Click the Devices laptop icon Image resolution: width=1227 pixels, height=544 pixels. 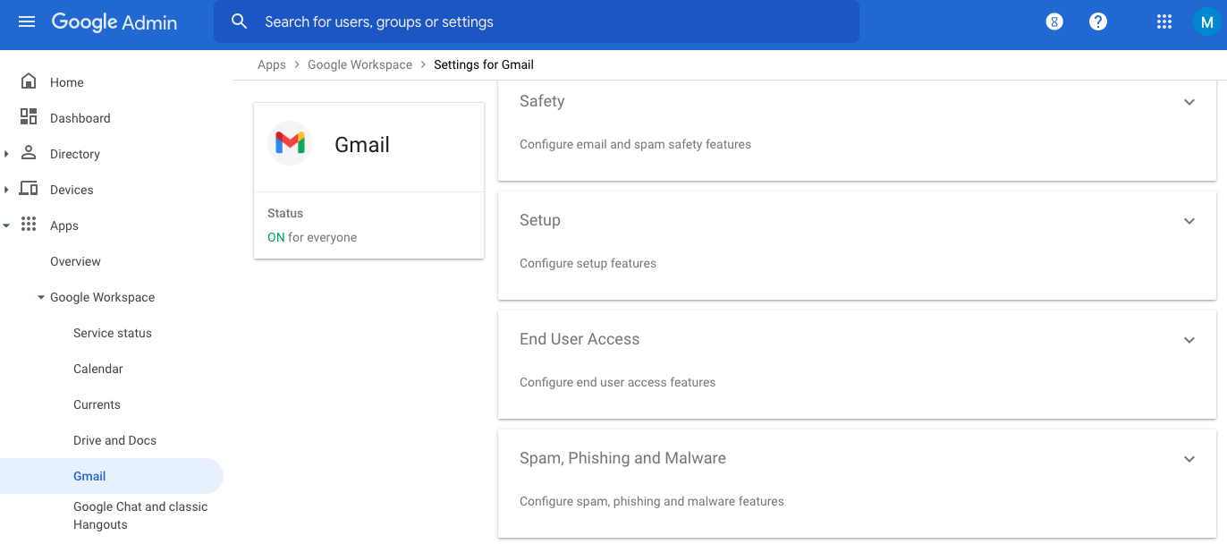[x=29, y=189]
